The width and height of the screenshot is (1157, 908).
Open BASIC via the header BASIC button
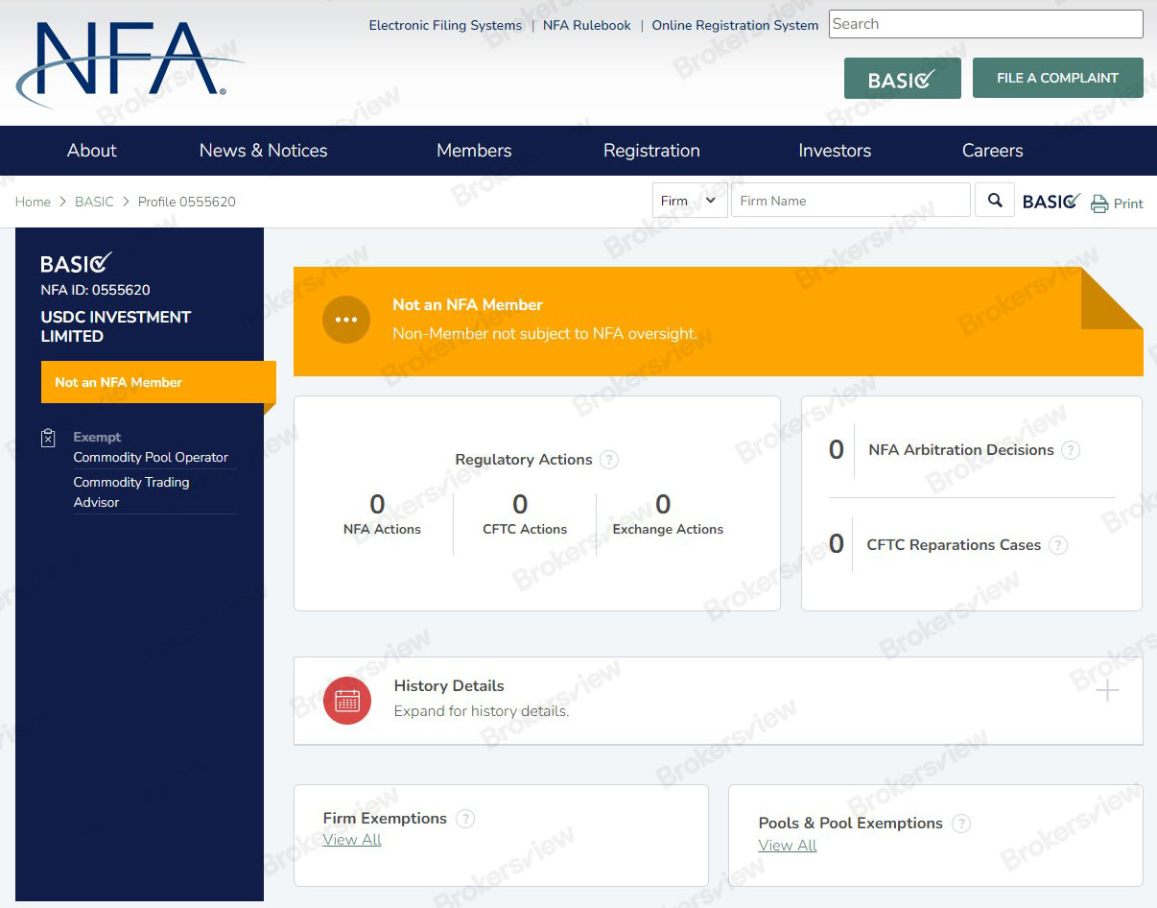[x=902, y=78]
